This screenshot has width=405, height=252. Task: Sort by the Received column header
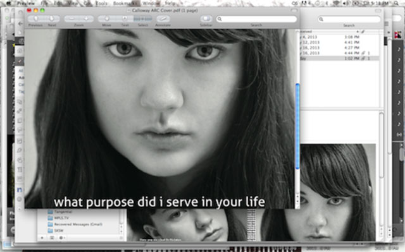[x=329, y=32]
